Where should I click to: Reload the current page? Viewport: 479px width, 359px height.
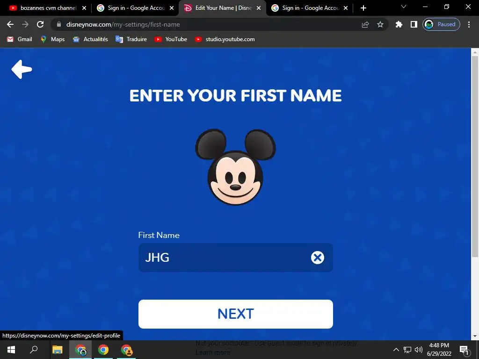point(40,24)
